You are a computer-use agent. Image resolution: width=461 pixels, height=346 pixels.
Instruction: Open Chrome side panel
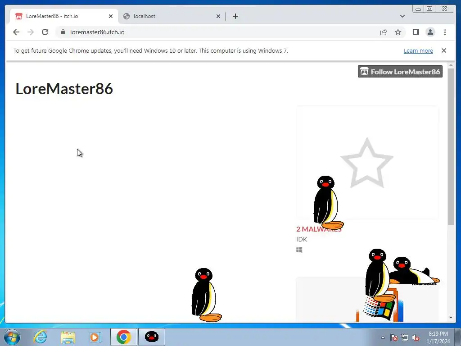(416, 32)
